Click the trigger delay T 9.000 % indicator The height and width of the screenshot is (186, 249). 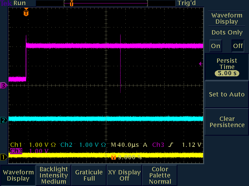pos(127,157)
